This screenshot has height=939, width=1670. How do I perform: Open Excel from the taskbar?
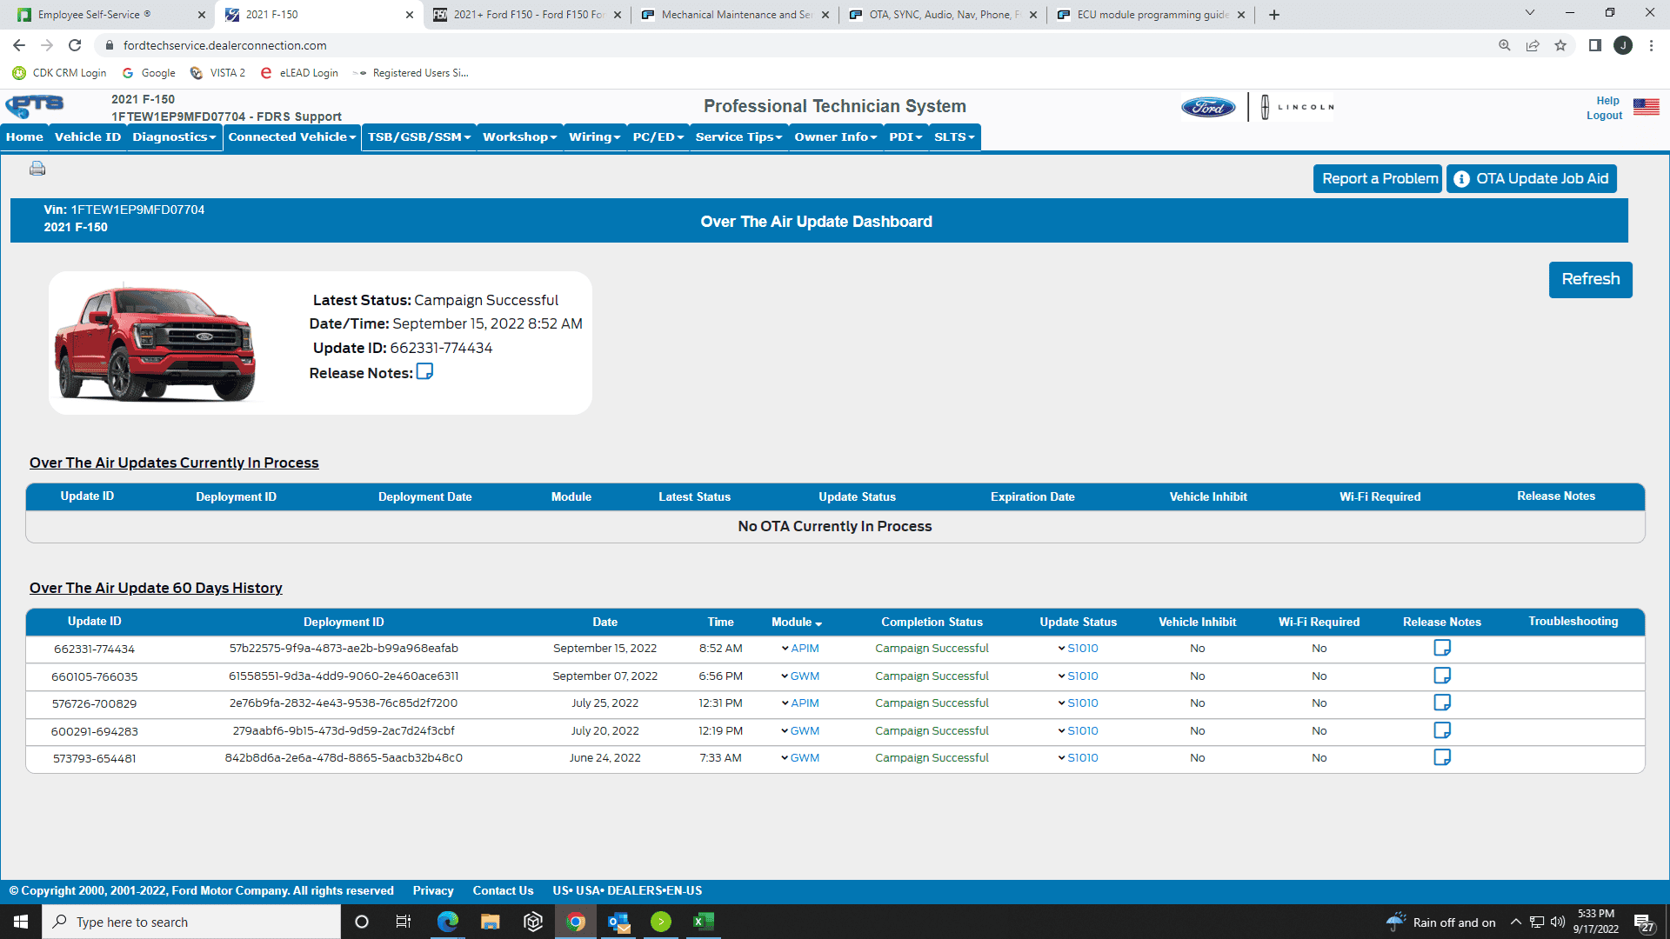point(703,922)
